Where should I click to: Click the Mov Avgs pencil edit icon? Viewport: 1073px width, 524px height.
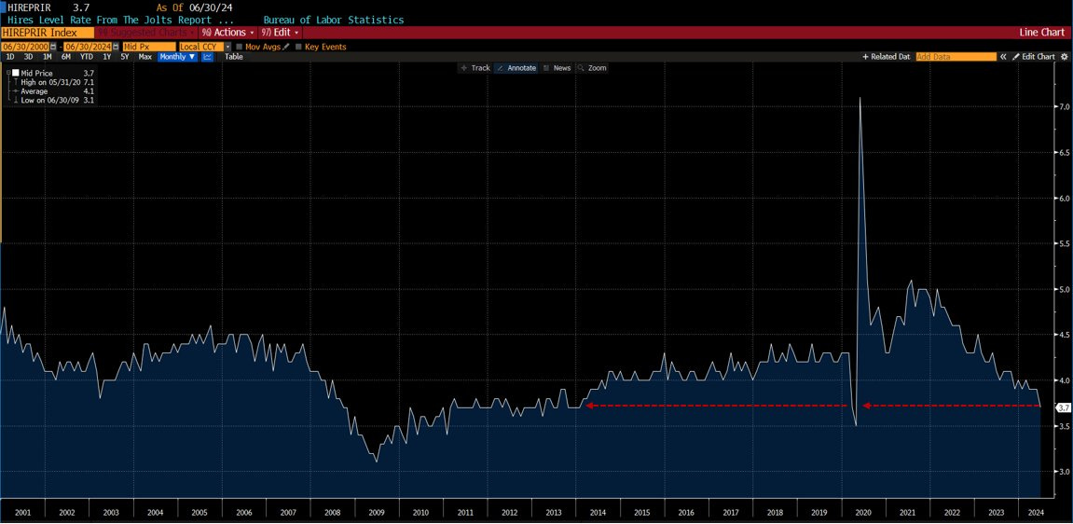pos(287,47)
